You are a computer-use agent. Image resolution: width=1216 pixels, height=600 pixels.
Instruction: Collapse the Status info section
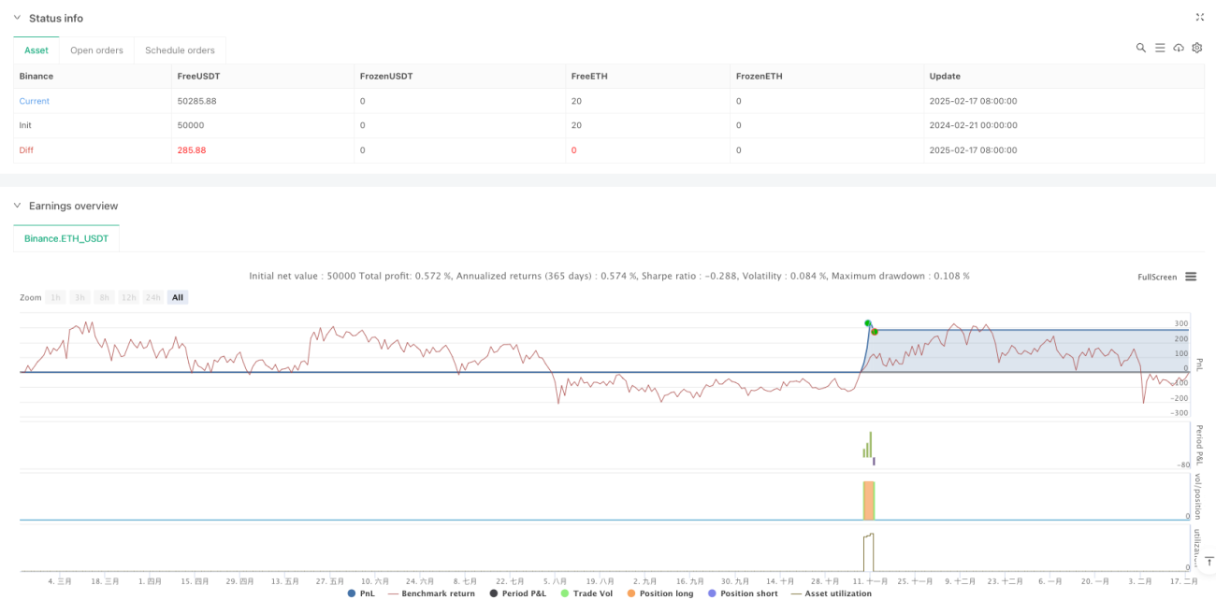click(16, 18)
